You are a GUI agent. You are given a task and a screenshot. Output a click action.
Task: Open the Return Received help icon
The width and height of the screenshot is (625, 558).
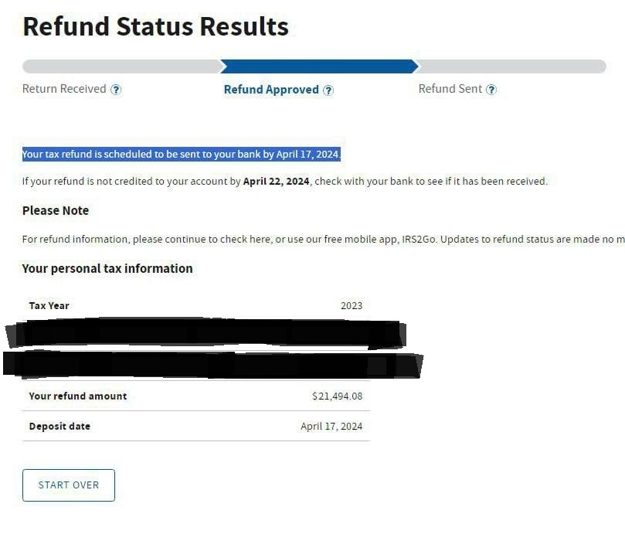coord(116,90)
